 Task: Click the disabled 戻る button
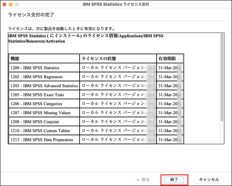143,180
